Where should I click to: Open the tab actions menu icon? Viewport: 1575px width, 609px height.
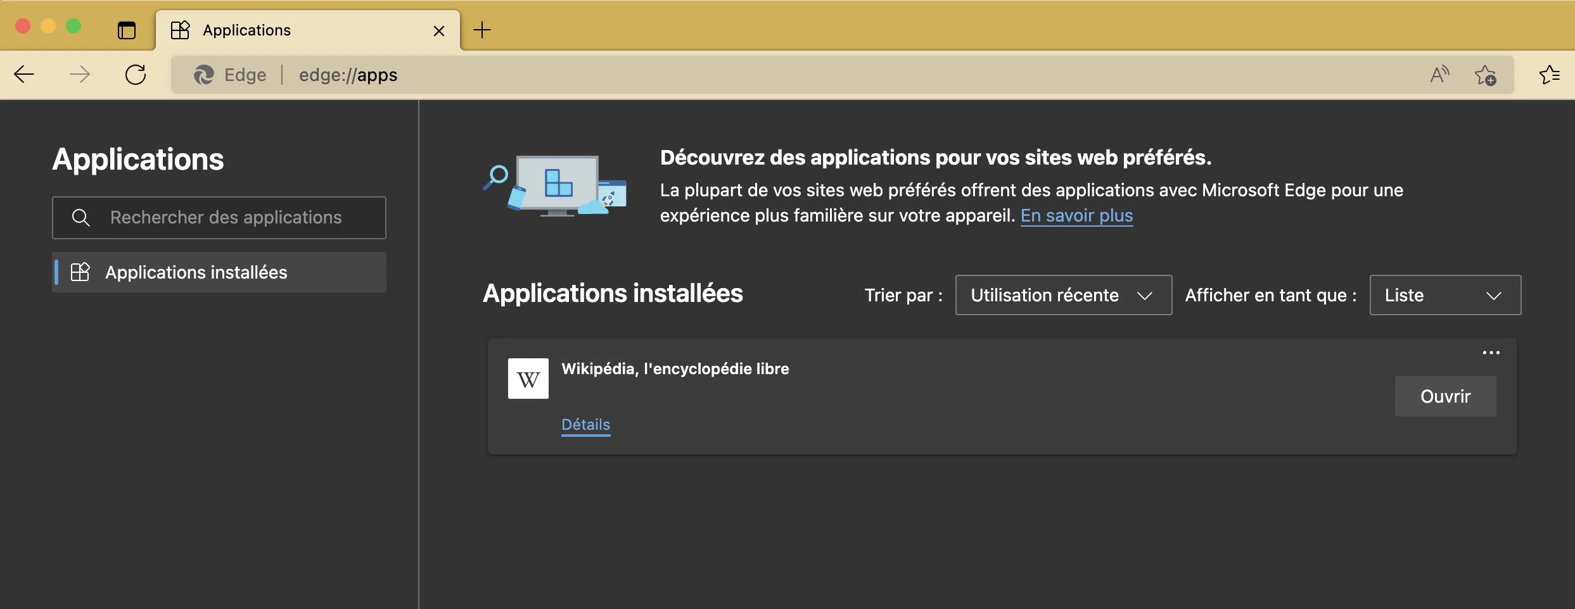pyautogui.click(x=127, y=30)
